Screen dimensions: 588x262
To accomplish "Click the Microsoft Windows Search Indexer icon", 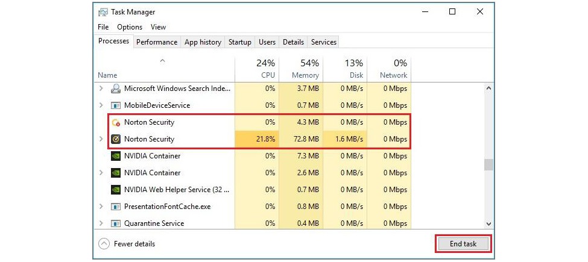I will [x=116, y=89].
